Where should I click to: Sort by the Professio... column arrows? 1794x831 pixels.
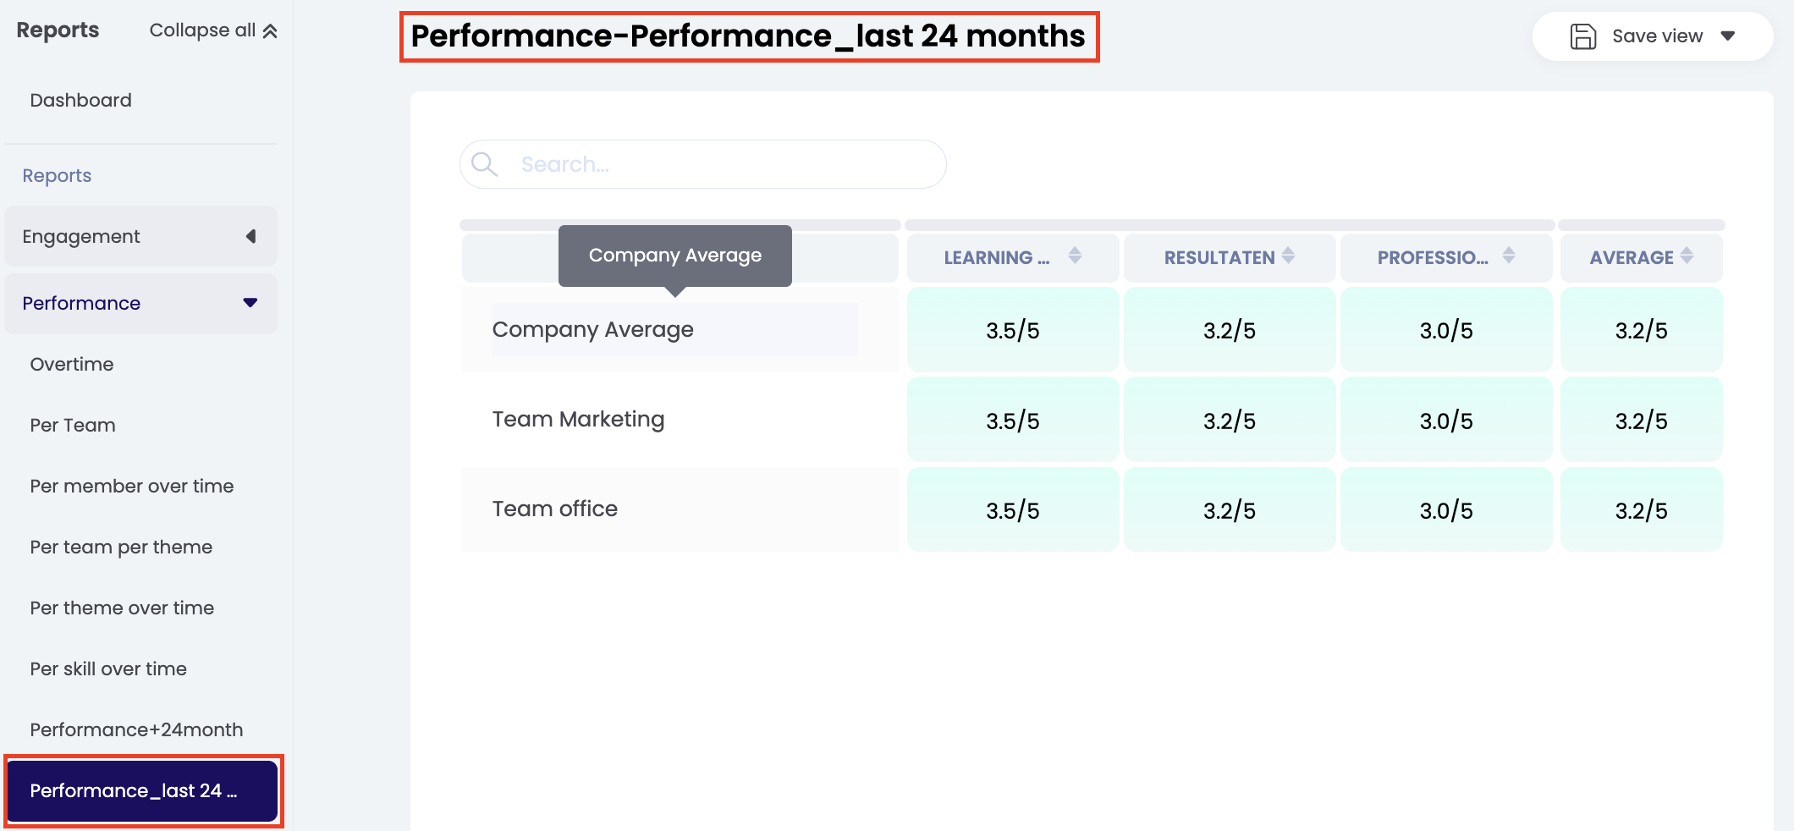pyautogui.click(x=1508, y=256)
